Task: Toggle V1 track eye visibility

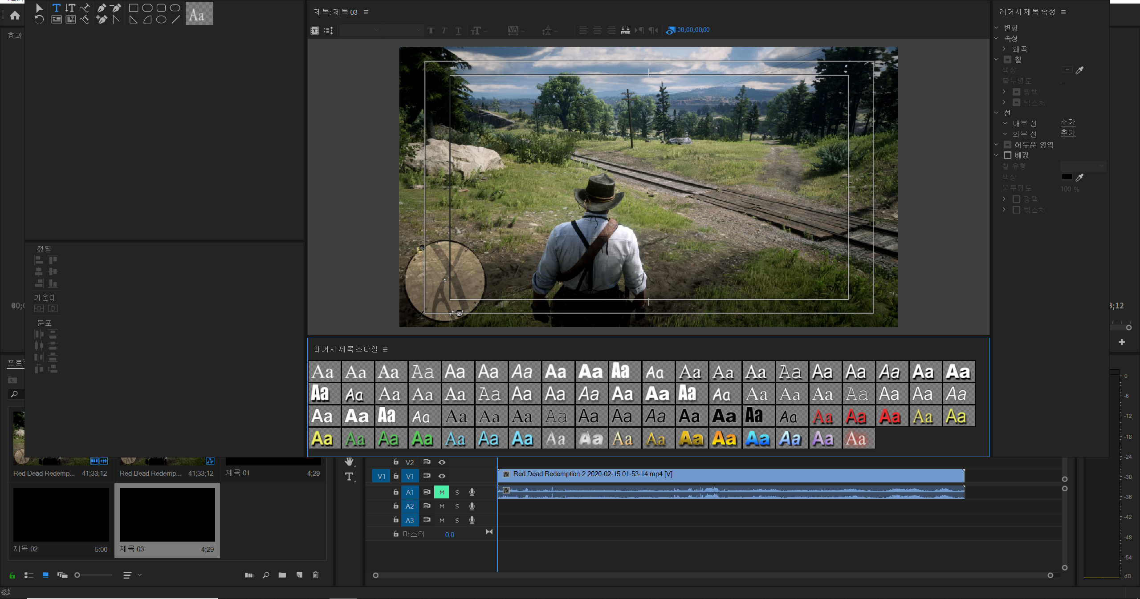Action: (x=442, y=476)
